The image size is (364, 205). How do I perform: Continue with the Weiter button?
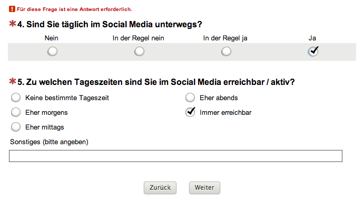[204, 187]
